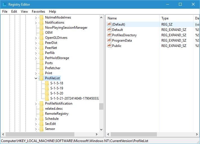Select the S-1-5-18 folder icon
200x144 pixels.
(47, 83)
